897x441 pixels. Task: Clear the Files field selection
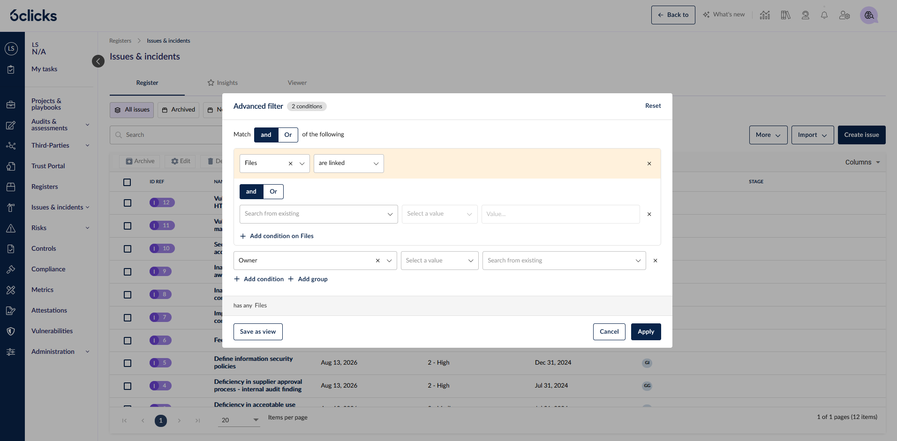pyautogui.click(x=290, y=164)
